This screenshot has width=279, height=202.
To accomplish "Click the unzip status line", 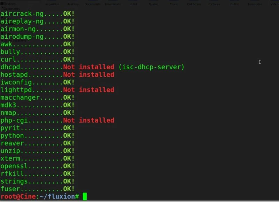I will coord(37,151).
